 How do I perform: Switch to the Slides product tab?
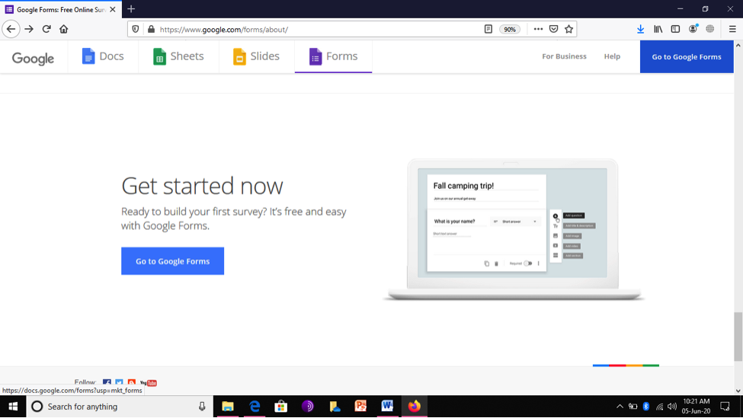point(256,56)
